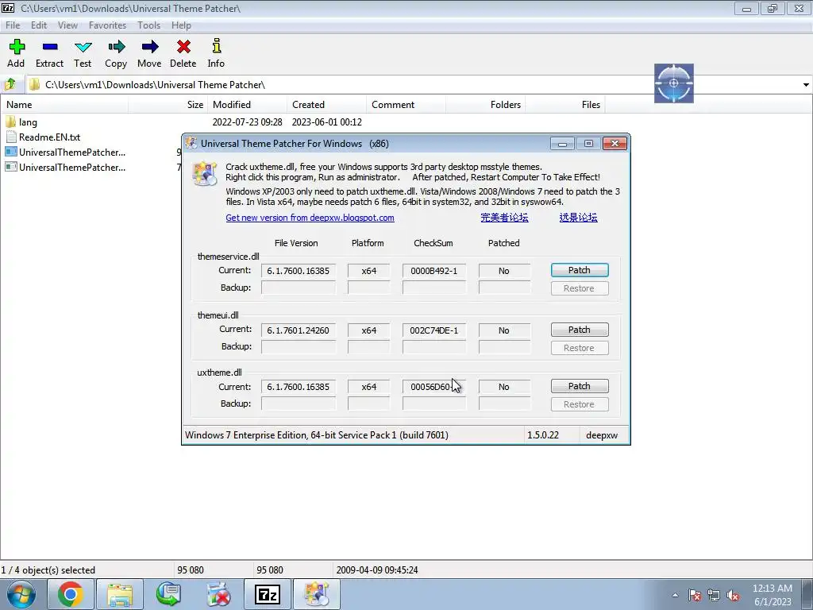Click the blue crosshair target overlay icon
813x610 pixels.
coord(673,83)
